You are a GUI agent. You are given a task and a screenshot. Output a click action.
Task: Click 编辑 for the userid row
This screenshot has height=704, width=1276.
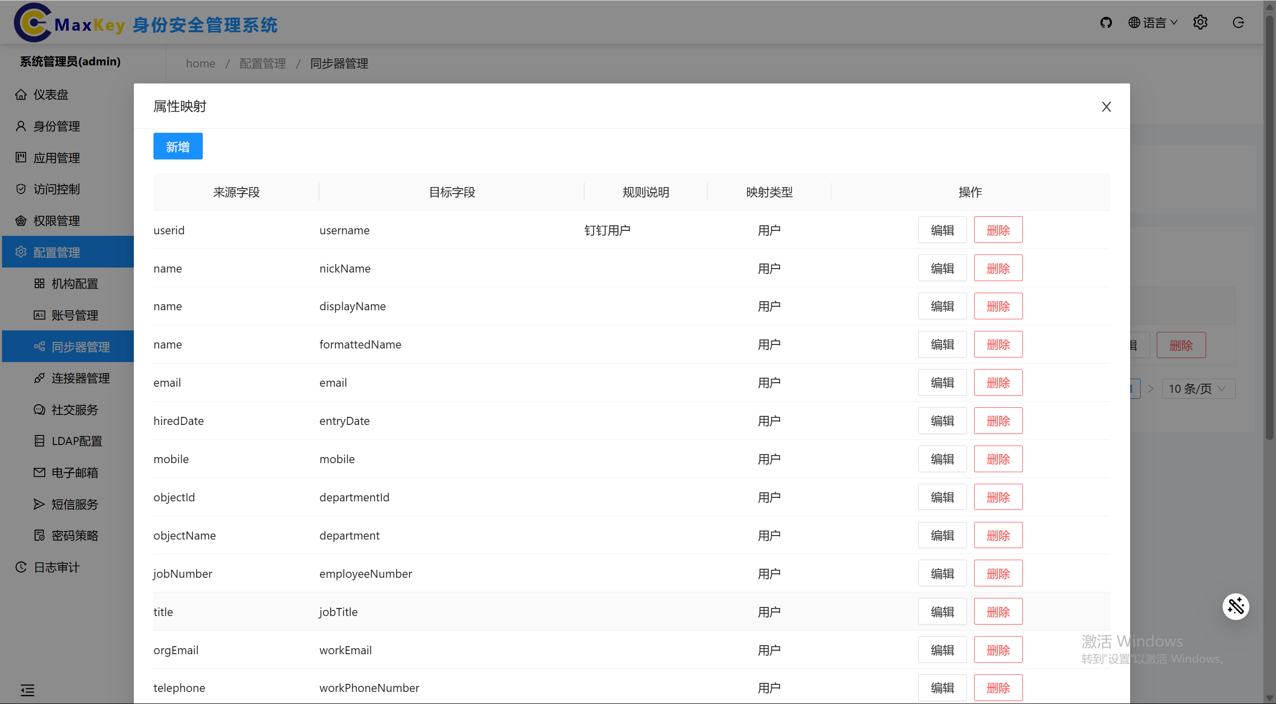(942, 230)
